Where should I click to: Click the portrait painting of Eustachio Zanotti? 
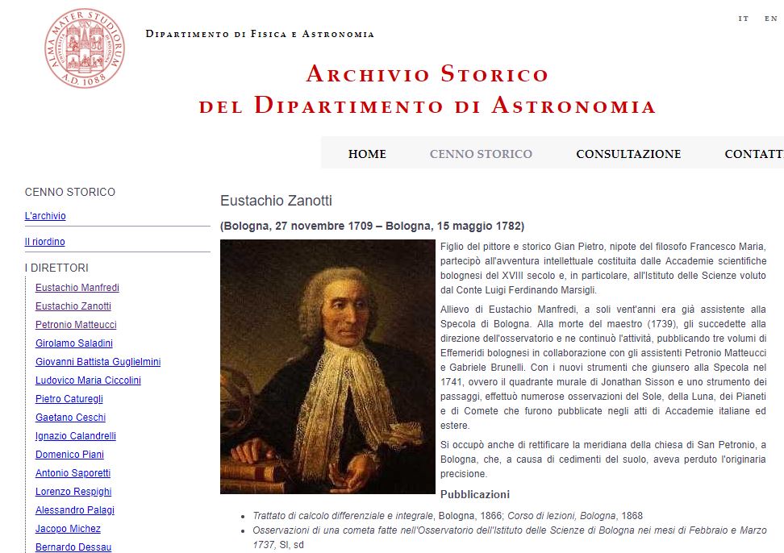click(x=327, y=367)
